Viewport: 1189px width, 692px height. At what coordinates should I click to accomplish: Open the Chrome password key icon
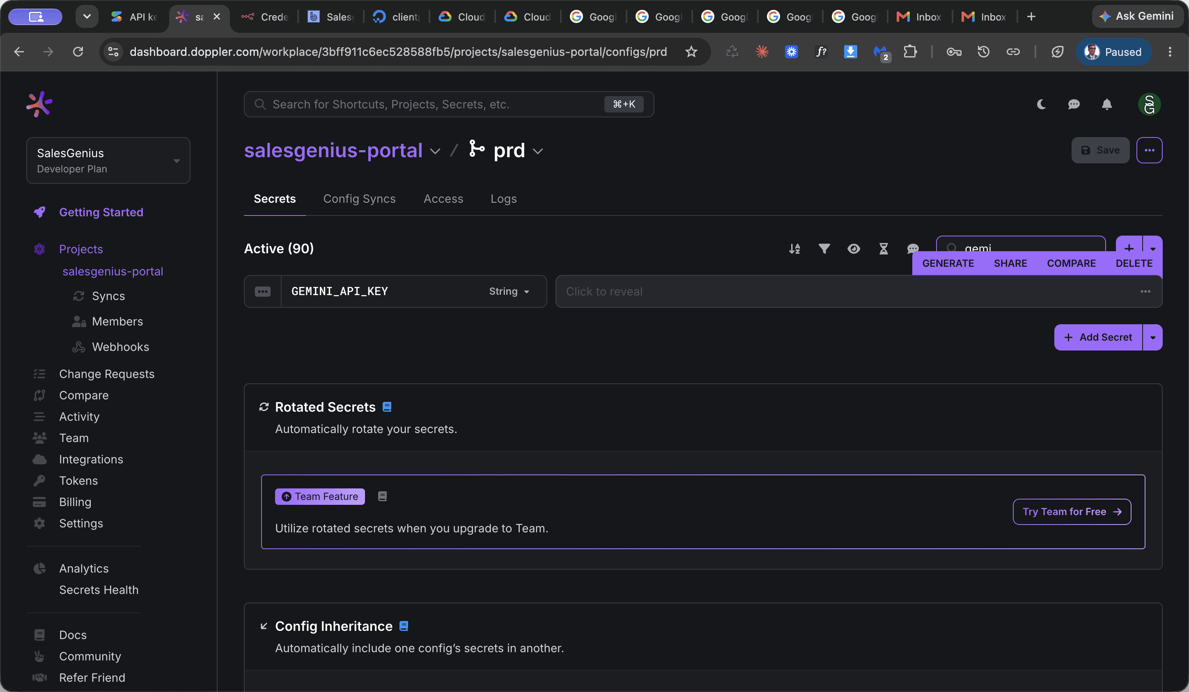954,51
